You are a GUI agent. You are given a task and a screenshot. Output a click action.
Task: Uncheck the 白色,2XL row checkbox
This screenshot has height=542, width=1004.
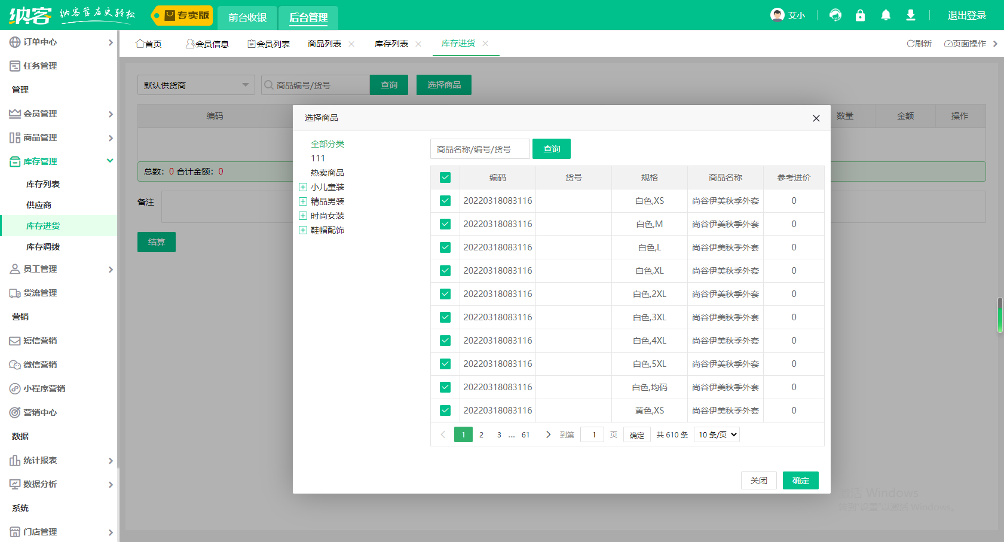coord(445,294)
